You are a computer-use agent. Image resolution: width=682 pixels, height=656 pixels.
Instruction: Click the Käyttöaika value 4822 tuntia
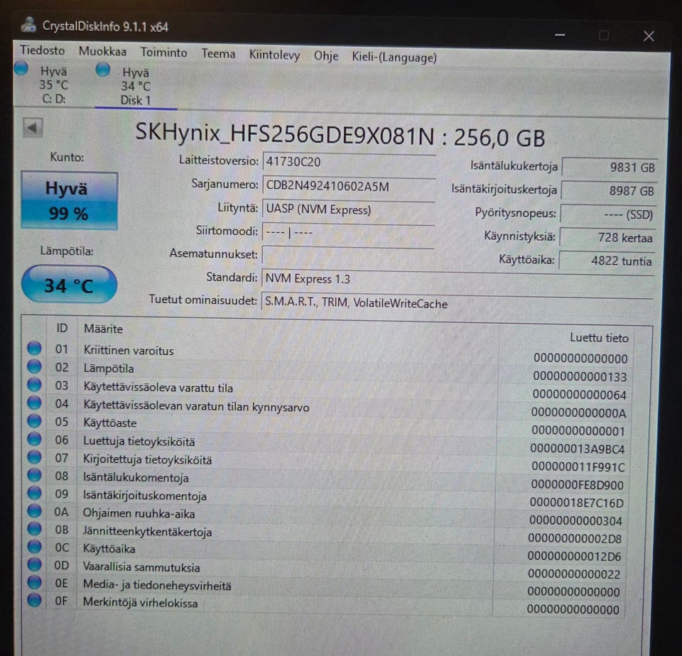pos(607,261)
